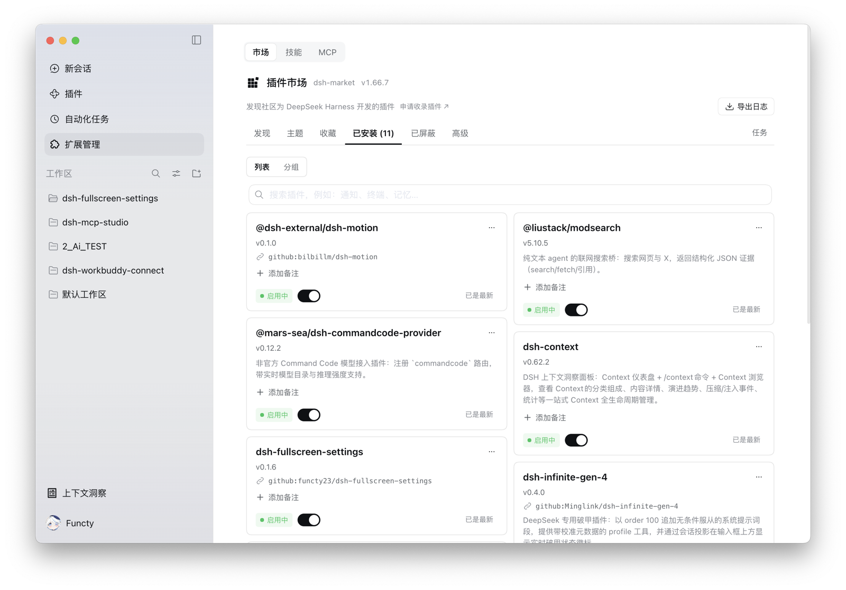
Task: Click the Functy user avatar
Action: click(53, 523)
